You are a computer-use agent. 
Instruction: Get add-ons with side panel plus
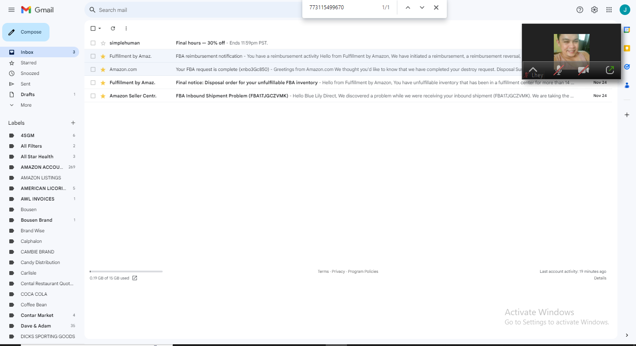click(627, 115)
